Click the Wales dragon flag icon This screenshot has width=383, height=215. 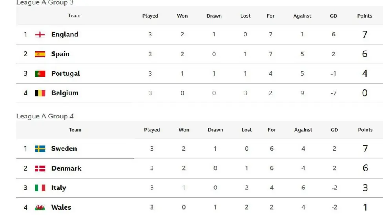pos(40,208)
